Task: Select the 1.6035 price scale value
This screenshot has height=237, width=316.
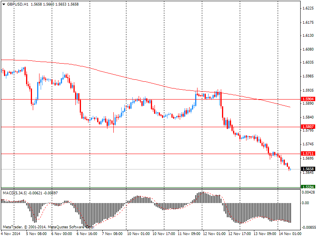Action: click(308, 62)
